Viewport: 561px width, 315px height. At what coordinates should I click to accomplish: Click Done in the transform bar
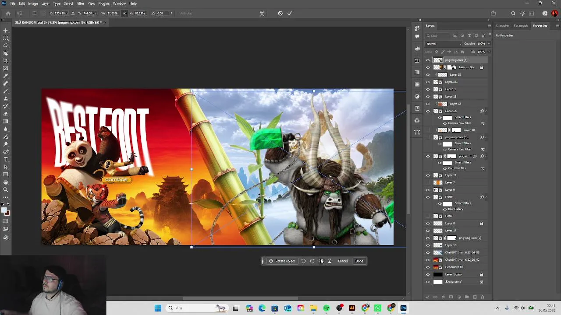click(x=359, y=261)
